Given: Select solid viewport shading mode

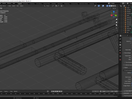Looking at the screenshot, I should [111, 6].
